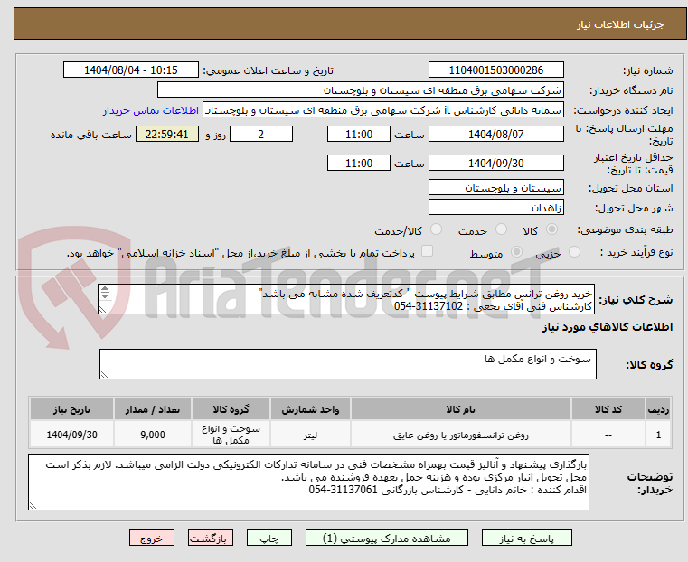The width and height of the screenshot is (688, 562).
Task: Click the پاسخ به نیاز button
Action: pos(526,538)
